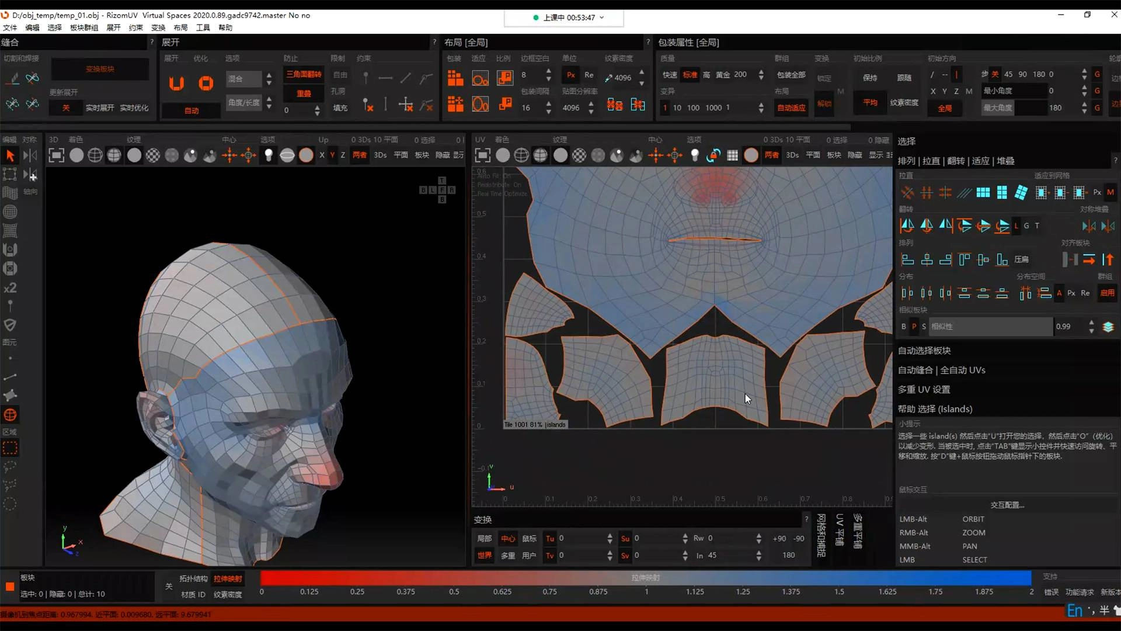Open the 上课中 timer dropdown arrow
This screenshot has width=1121, height=631.
click(x=602, y=18)
